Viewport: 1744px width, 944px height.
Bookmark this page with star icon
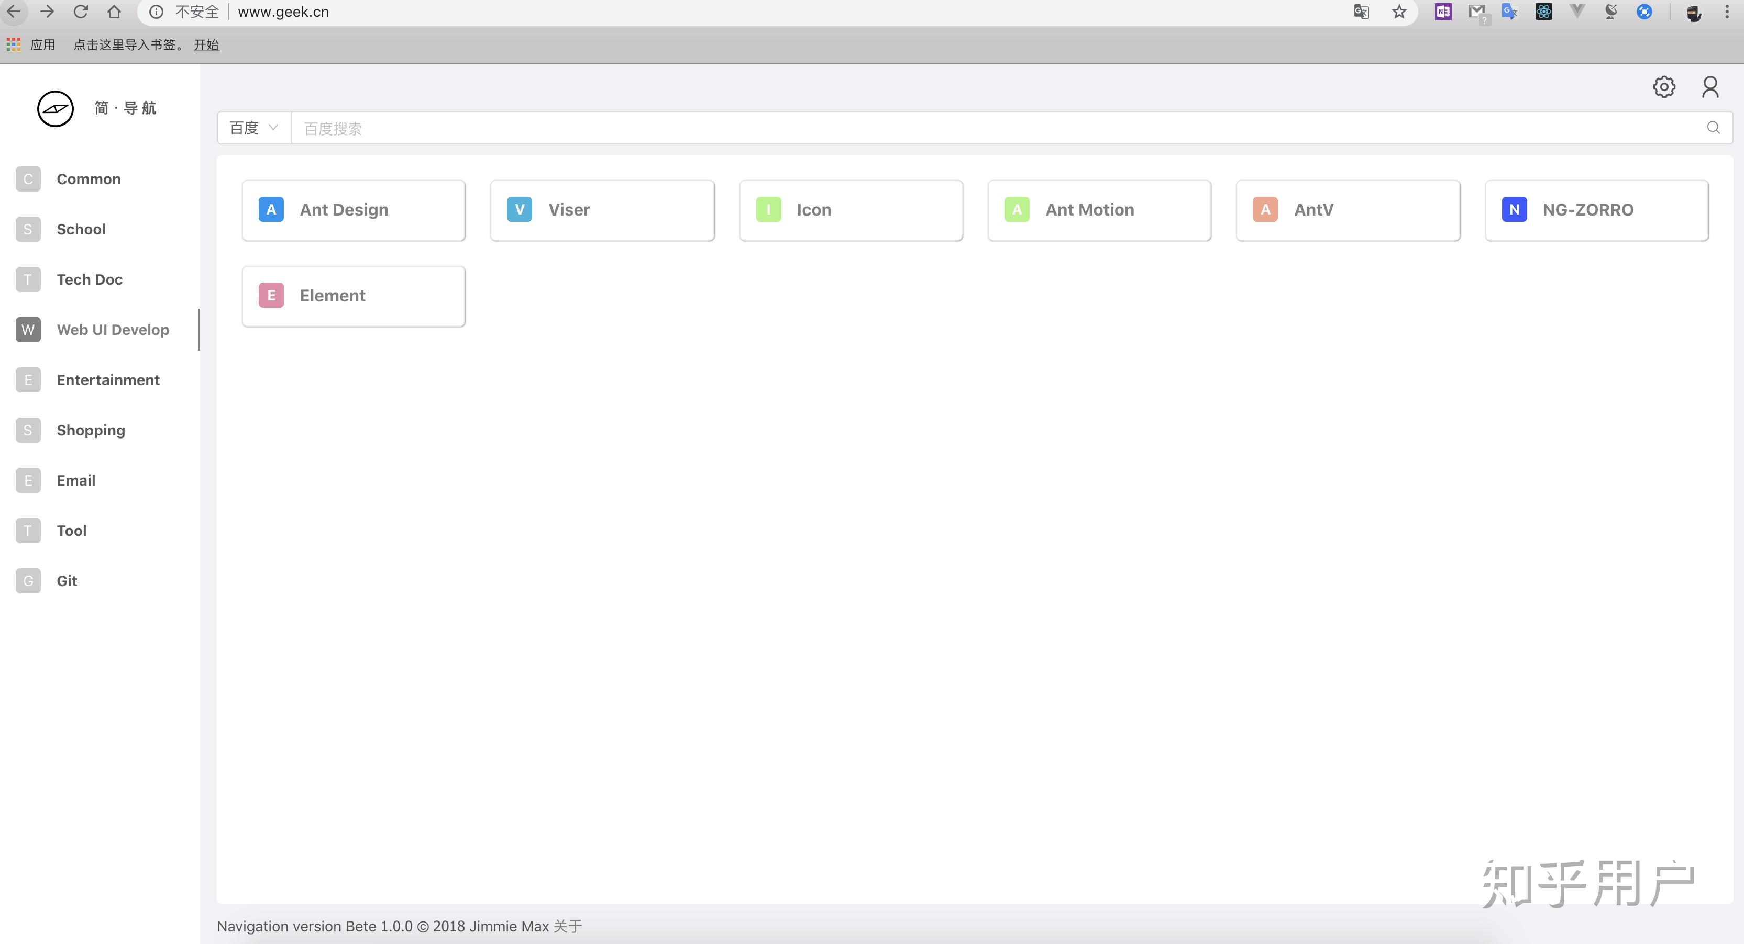pos(1399,12)
